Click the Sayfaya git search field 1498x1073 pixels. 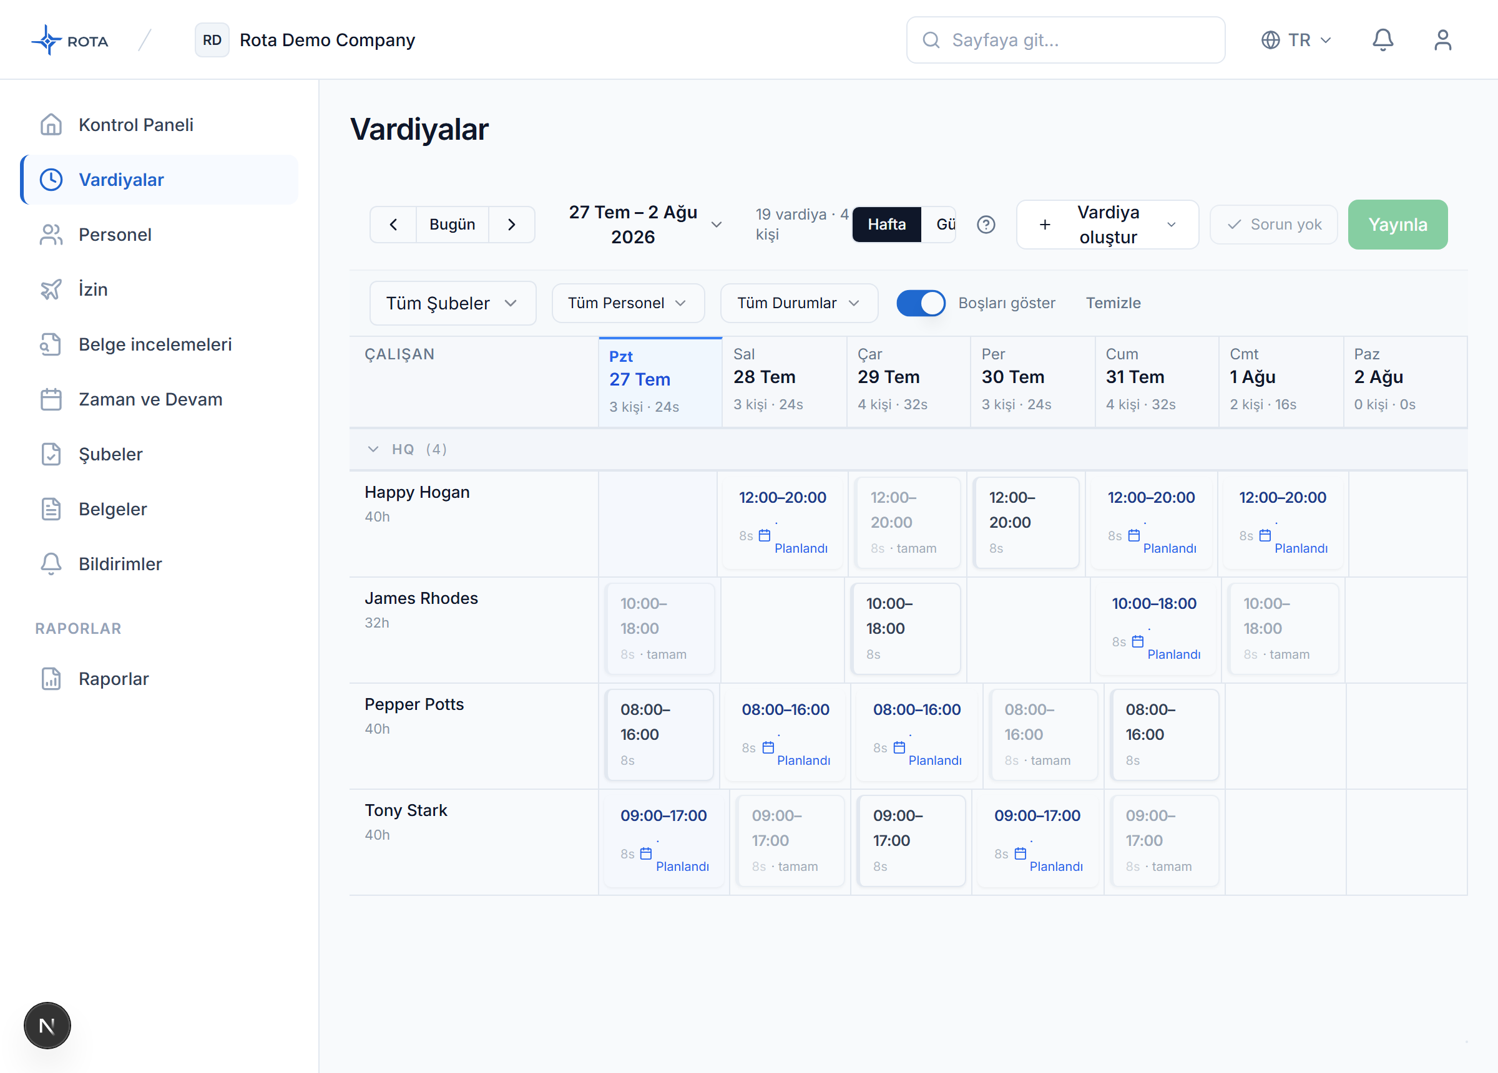tap(1065, 41)
